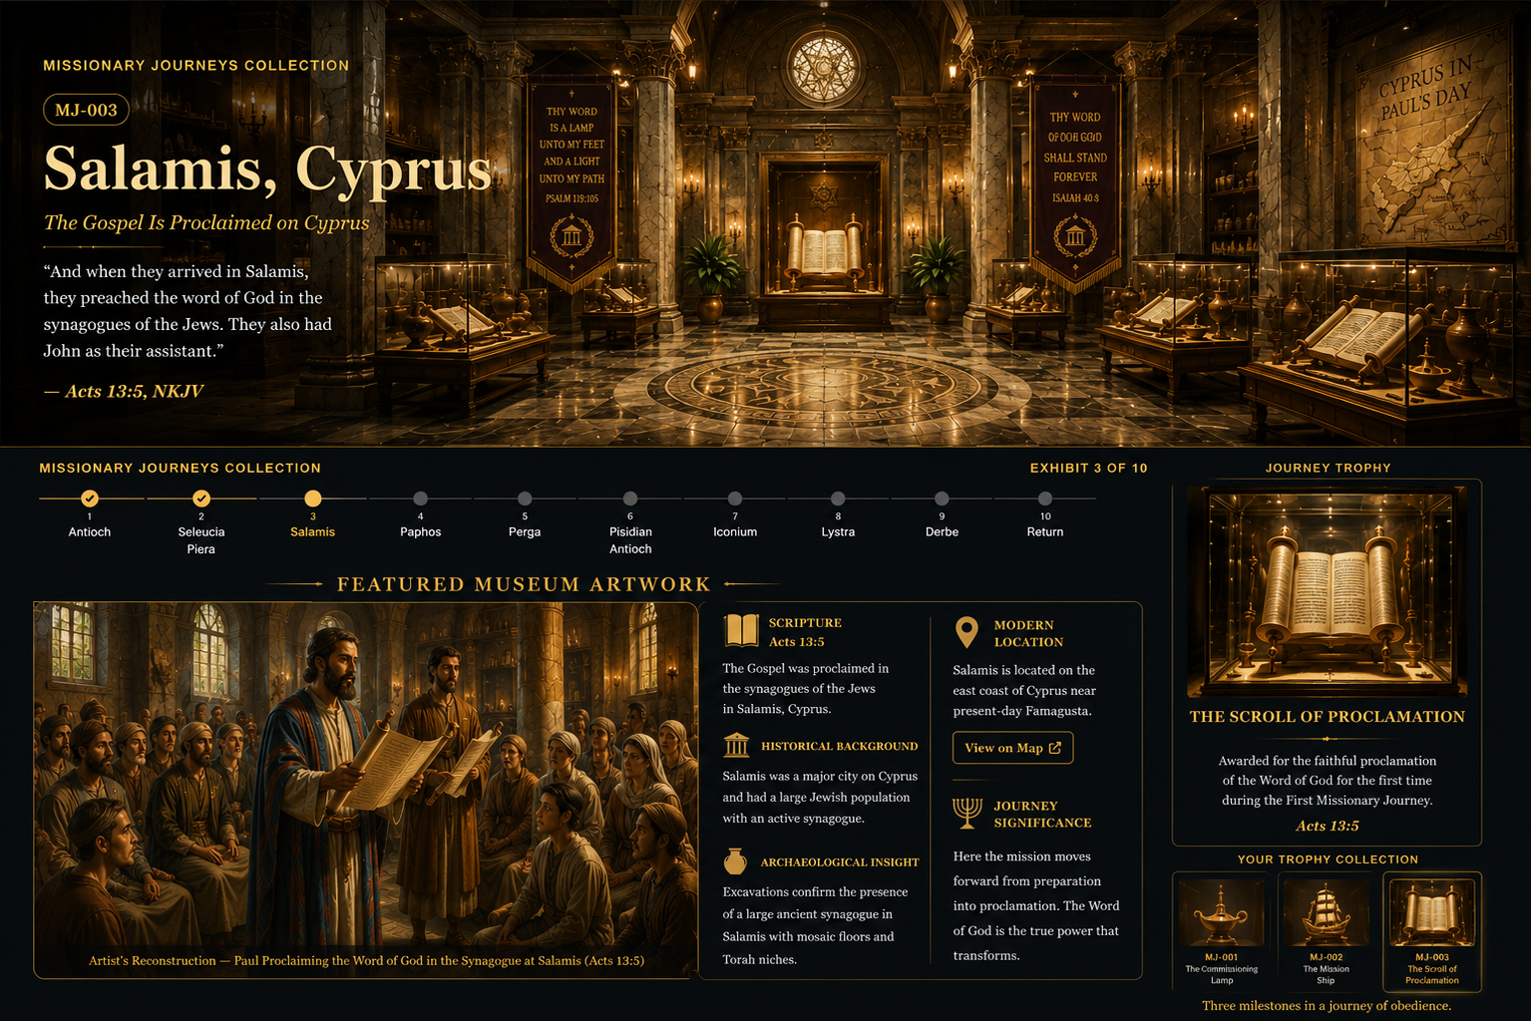1531x1021 pixels.
Task: Select the current Salamis step marker
Action: (x=313, y=498)
